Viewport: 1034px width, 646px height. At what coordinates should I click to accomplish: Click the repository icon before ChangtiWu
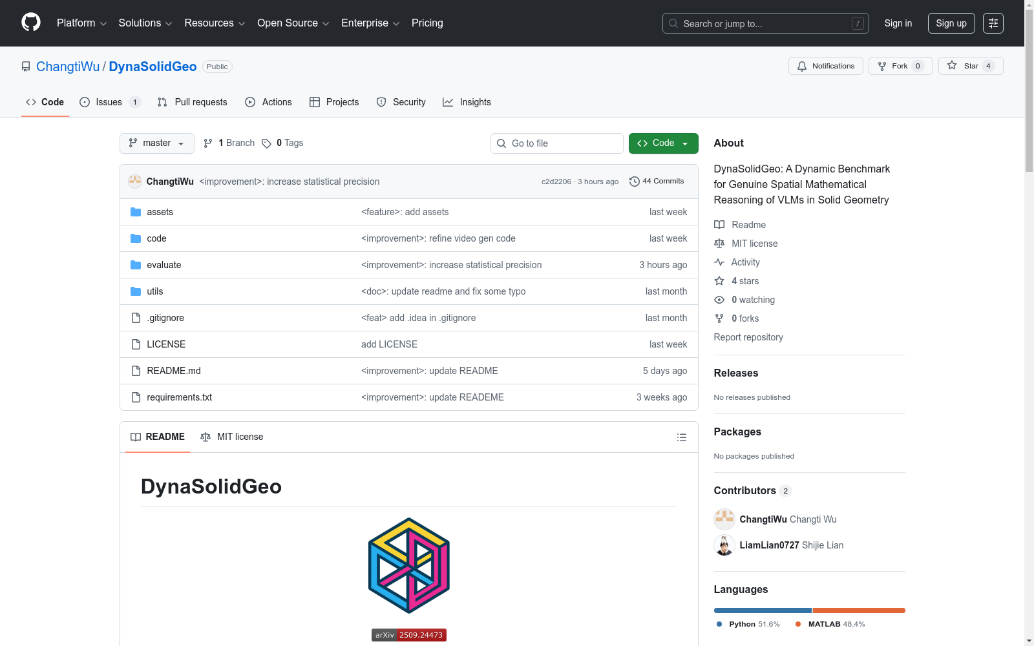click(x=26, y=67)
